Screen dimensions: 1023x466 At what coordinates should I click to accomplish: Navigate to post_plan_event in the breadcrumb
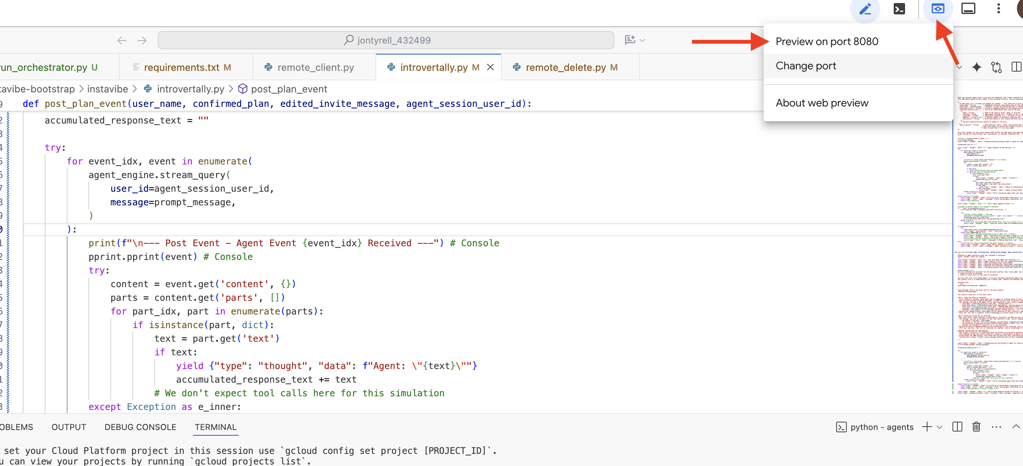pyautogui.click(x=289, y=89)
